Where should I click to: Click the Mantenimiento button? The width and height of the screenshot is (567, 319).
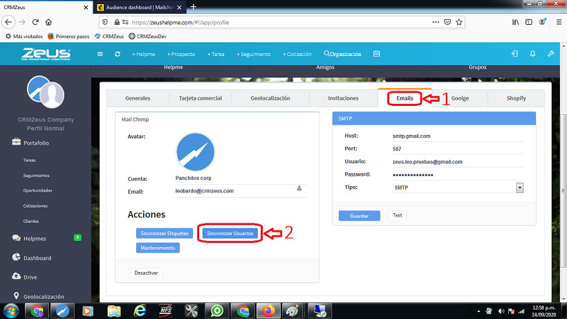pyautogui.click(x=158, y=248)
